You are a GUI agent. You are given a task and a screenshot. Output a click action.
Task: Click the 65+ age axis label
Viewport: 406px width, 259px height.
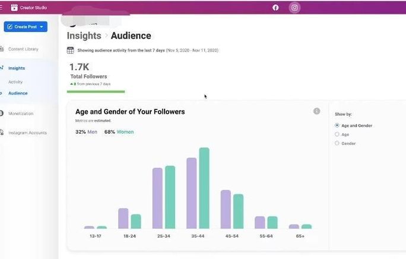[300, 236]
